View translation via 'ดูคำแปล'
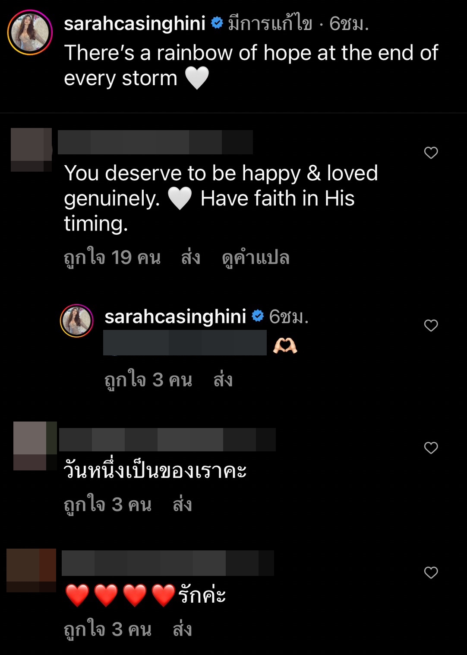This screenshot has height=655, width=467. (256, 258)
